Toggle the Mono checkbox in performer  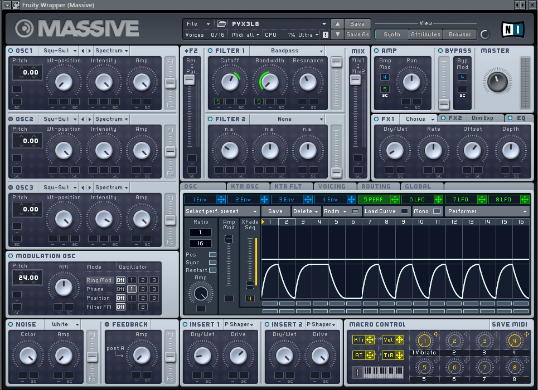437,211
